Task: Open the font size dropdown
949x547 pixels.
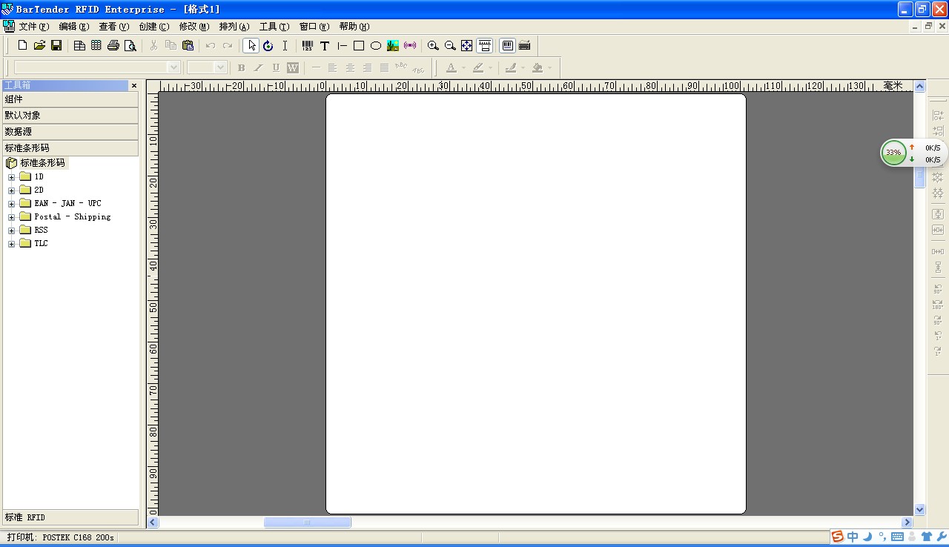Action: coord(220,67)
